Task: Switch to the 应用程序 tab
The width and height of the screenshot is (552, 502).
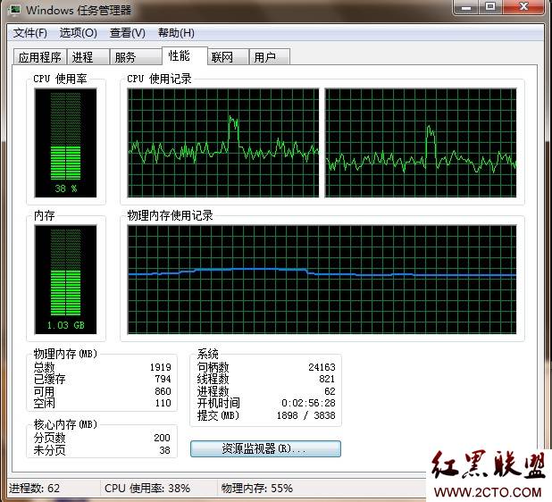Action: 40,57
